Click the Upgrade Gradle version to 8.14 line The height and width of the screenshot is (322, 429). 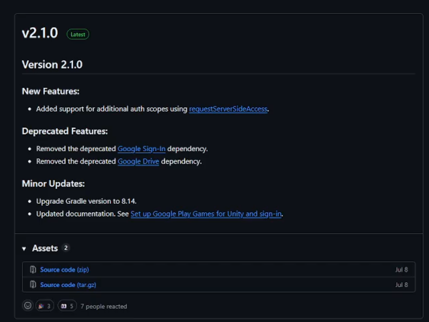[87, 201]
